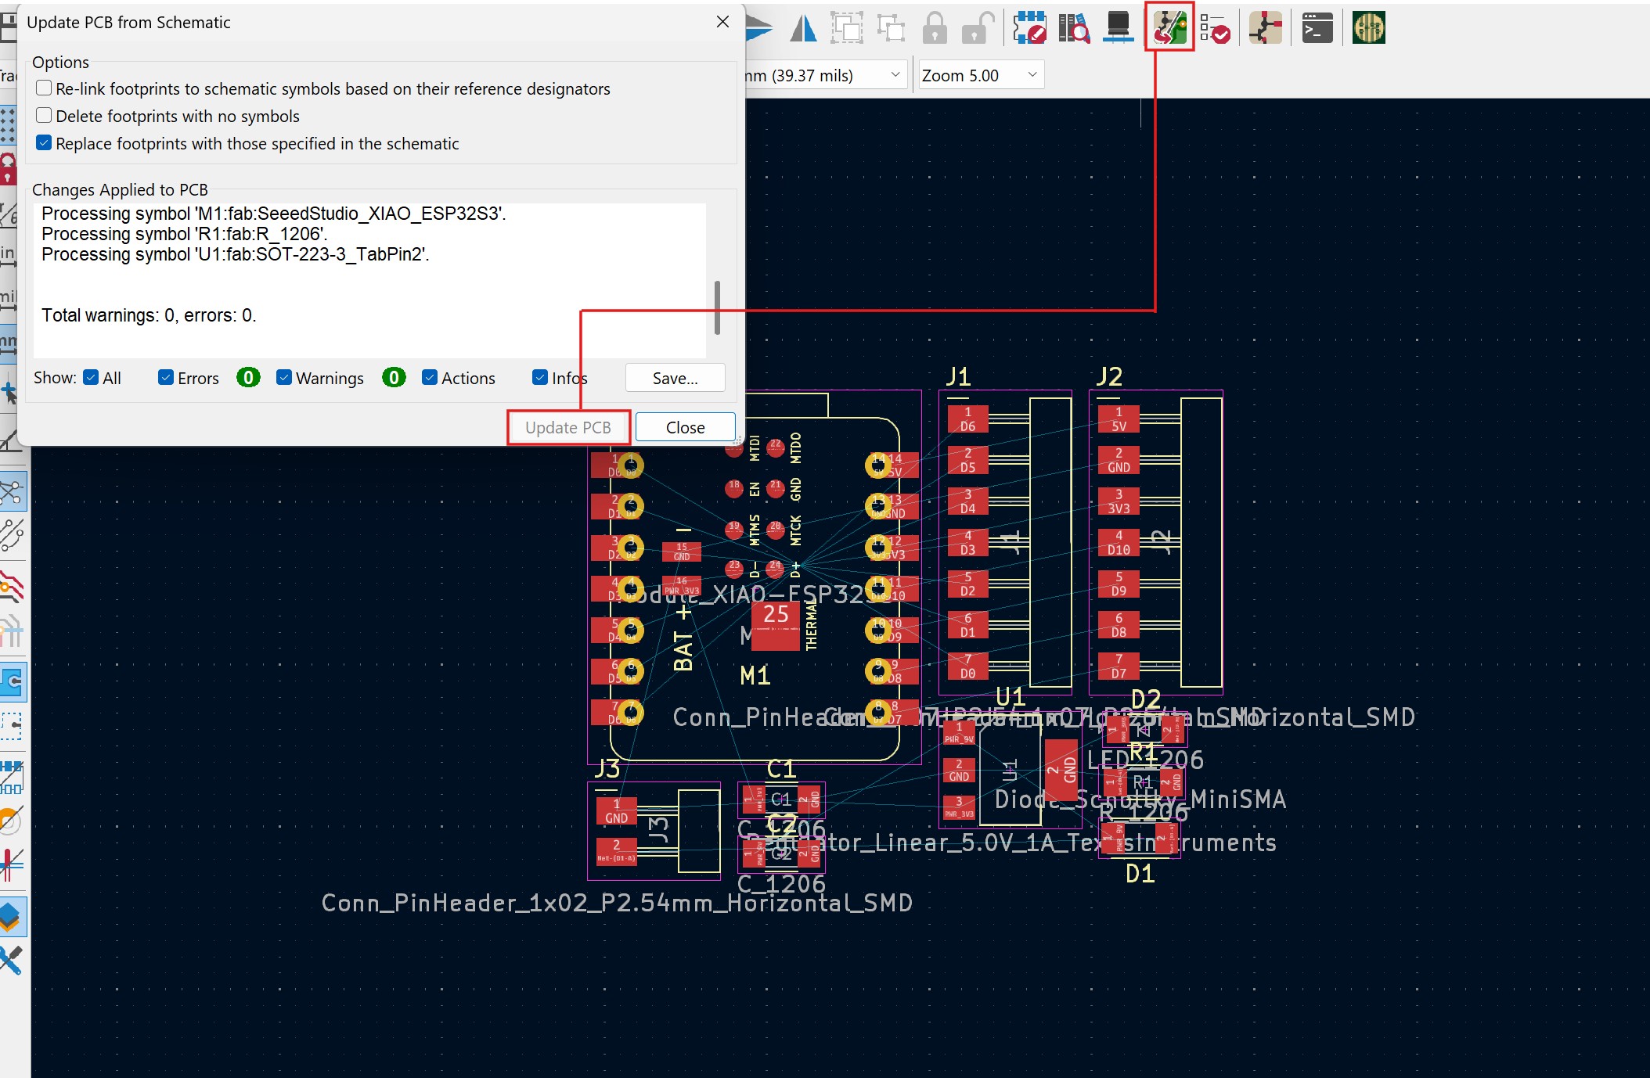Select the J3 reference label on board
Image resolution: width=1650 pixels, height=1078 pixels.
pos(607,769)
